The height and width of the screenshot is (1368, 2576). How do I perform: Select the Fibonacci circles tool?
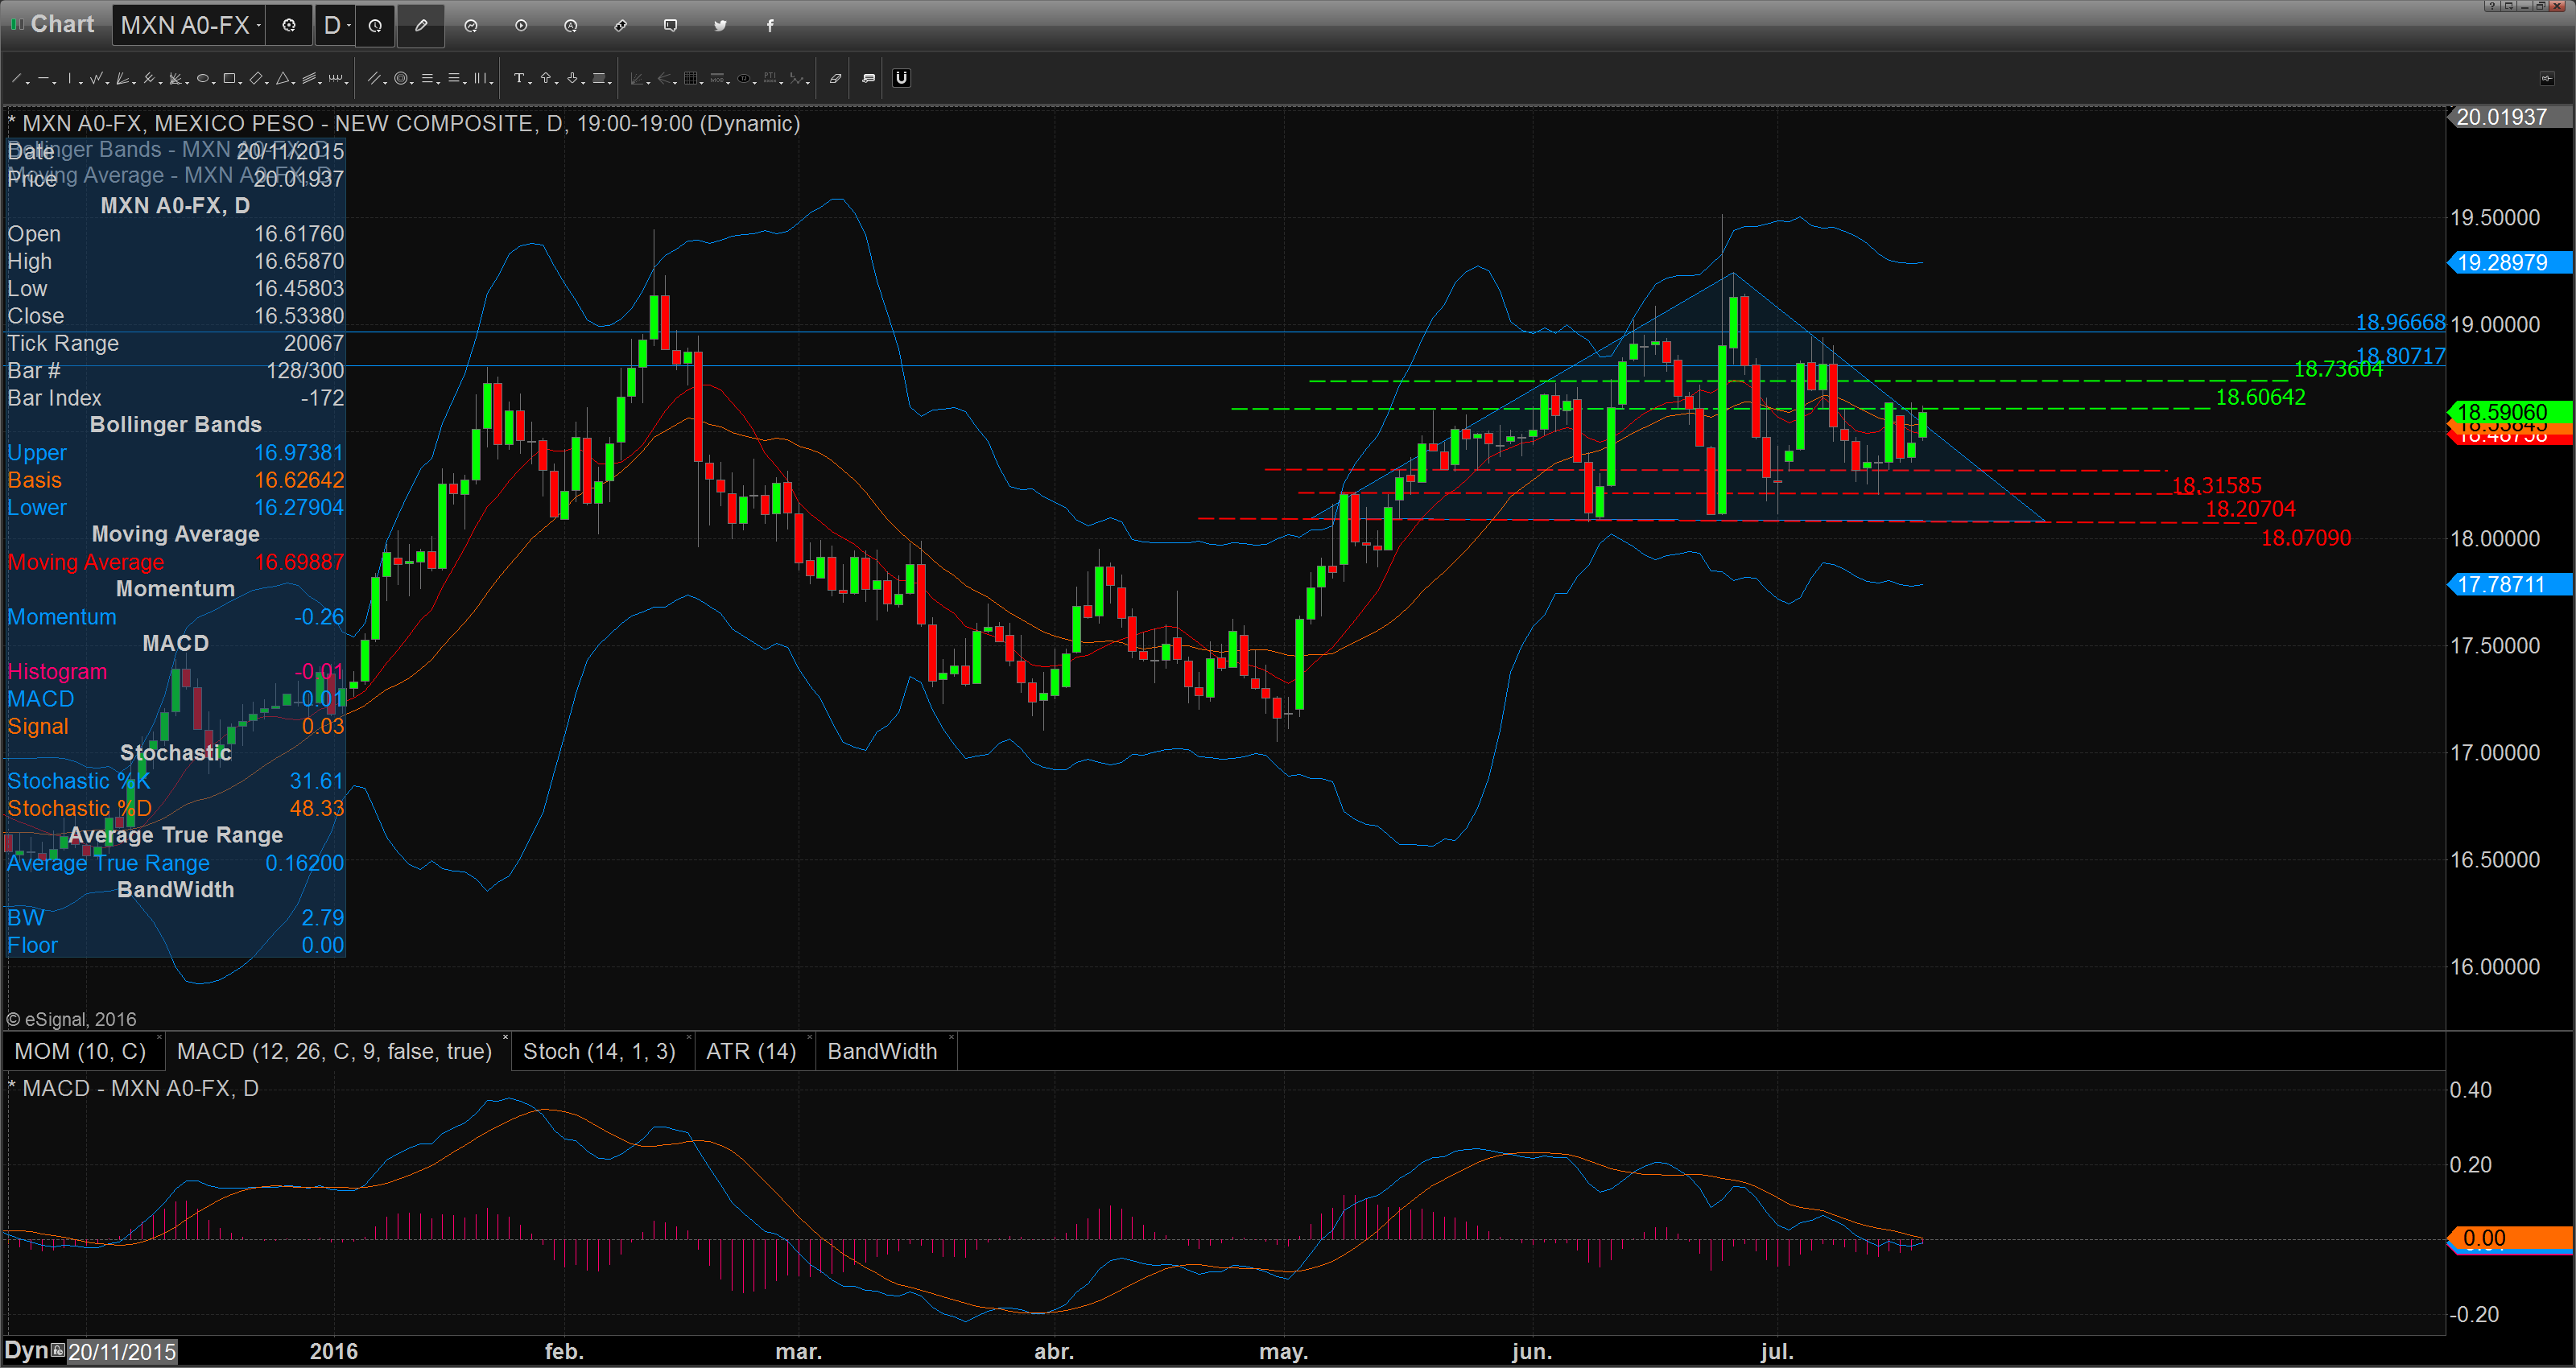[401, 78]
